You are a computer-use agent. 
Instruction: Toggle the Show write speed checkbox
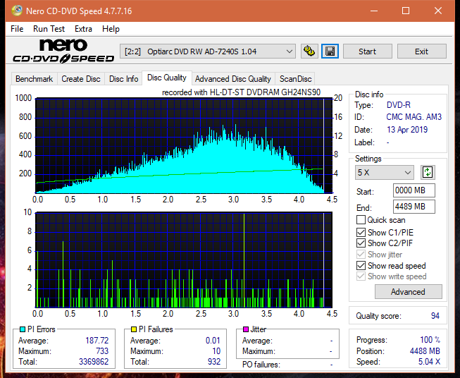tap(361, 276)
